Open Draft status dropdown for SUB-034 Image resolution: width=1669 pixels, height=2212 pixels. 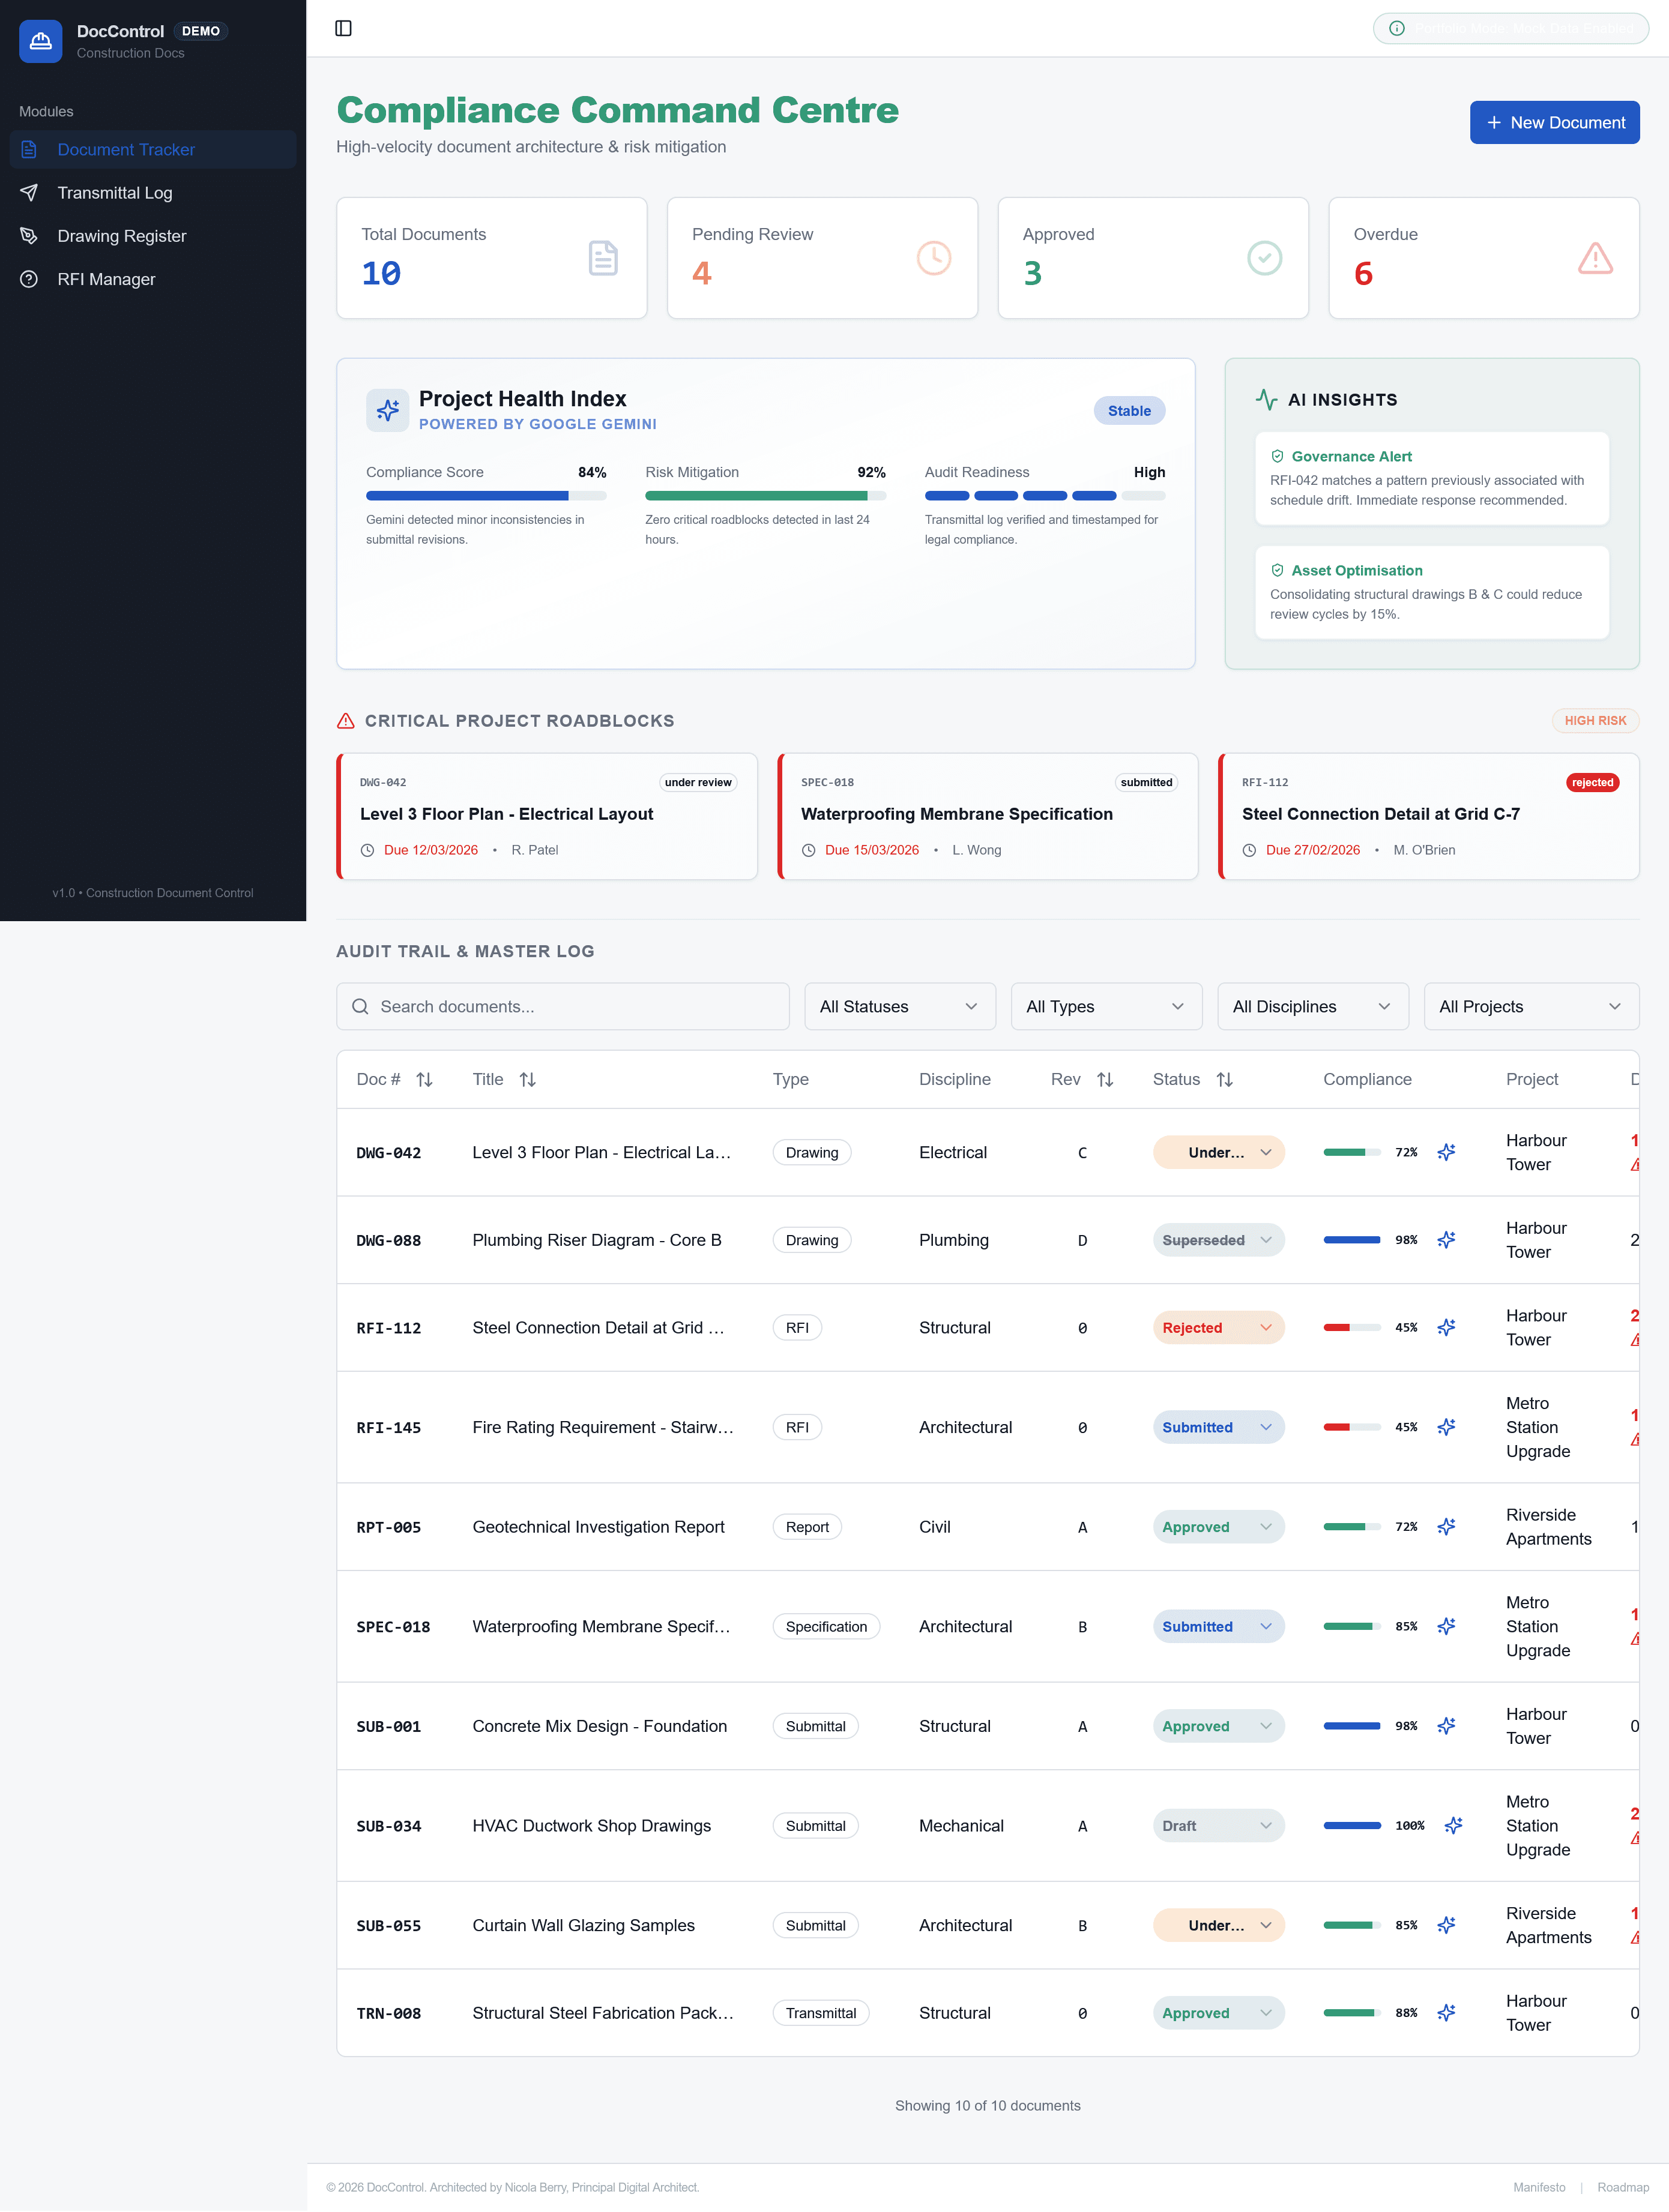pos(1218,1825)
